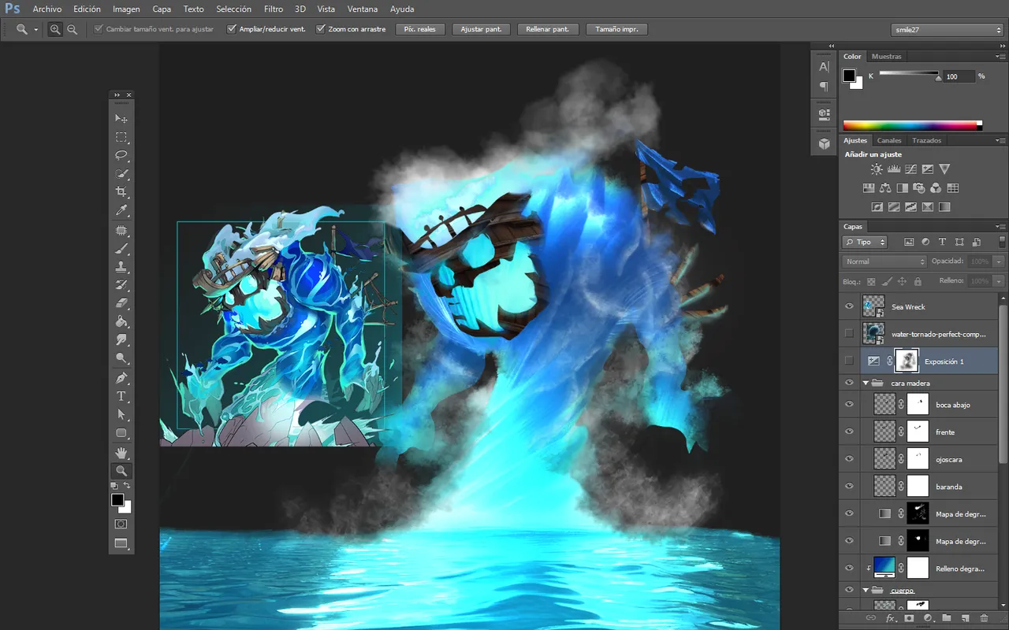Select the Lasso tool

tap(121, 155)
